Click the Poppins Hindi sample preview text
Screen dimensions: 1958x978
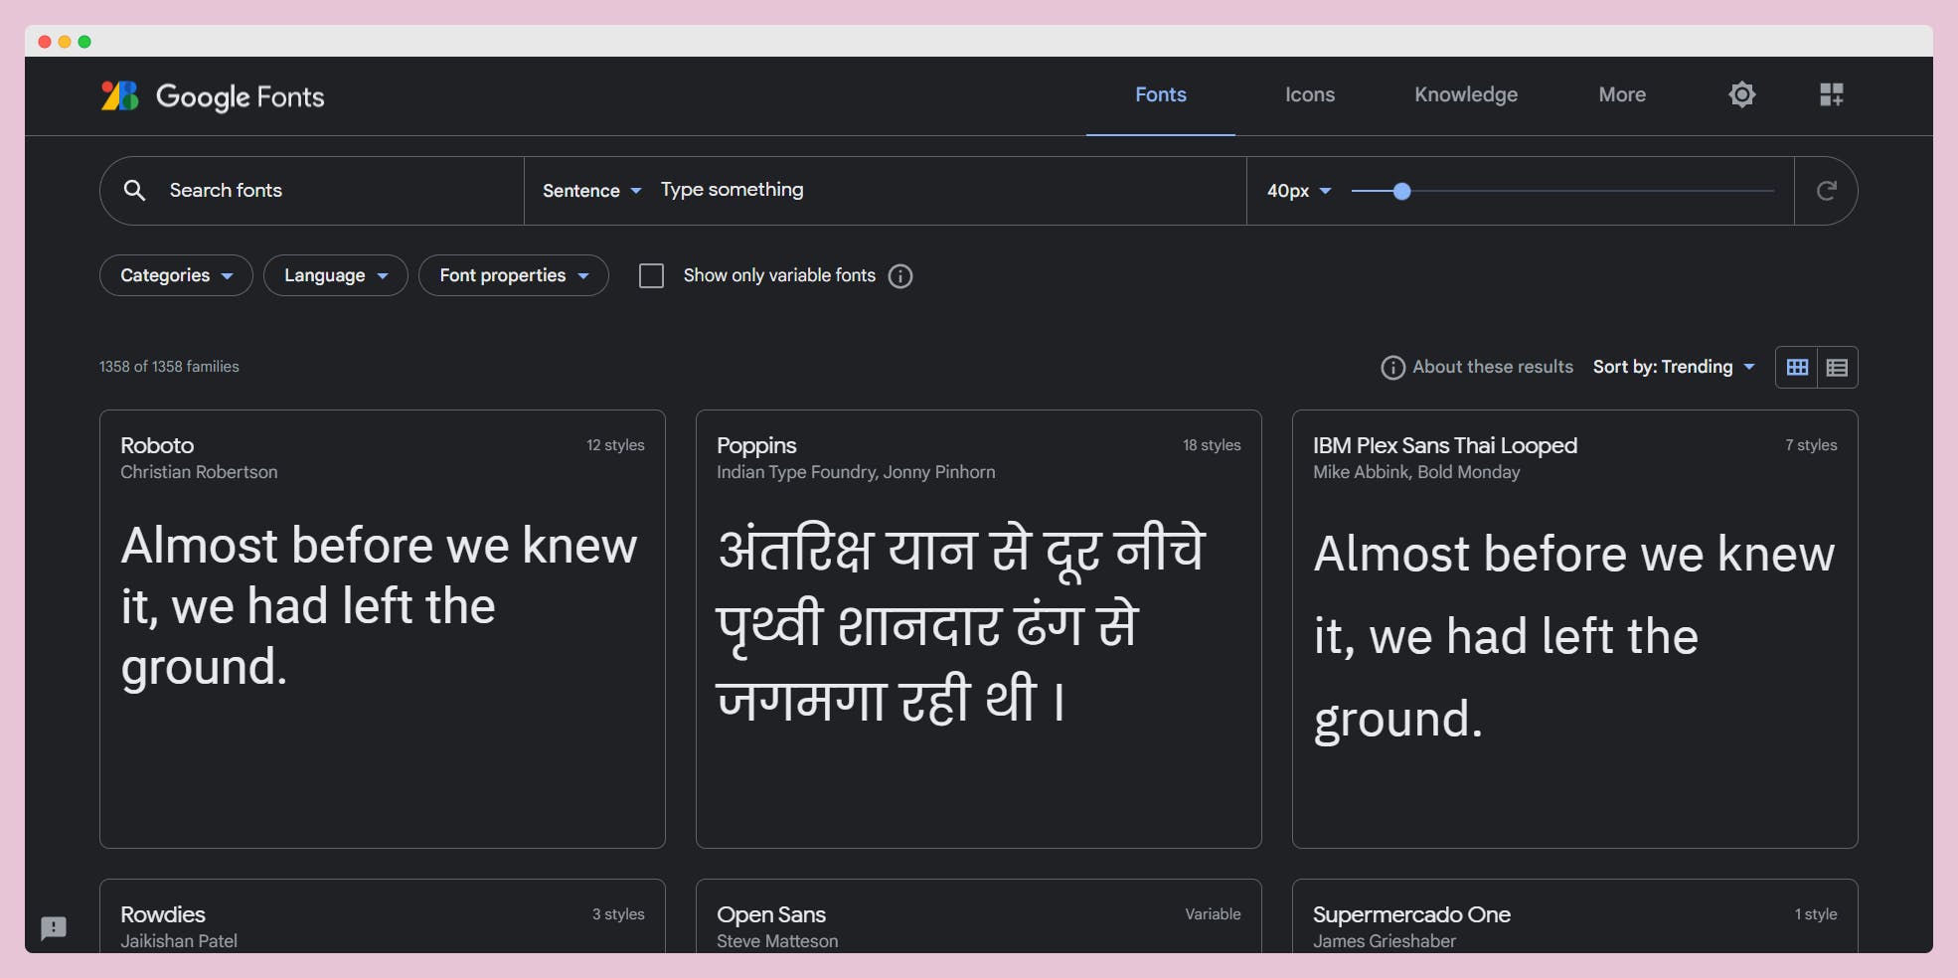click(960, 623)
